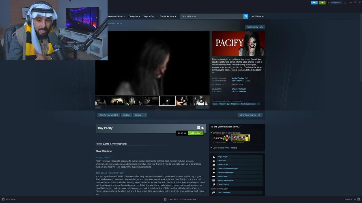Open the waleedbs account dropdown

click(336, 3)
